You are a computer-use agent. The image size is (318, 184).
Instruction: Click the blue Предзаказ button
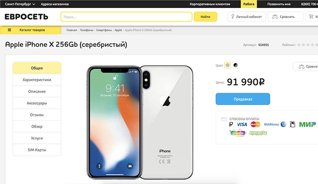243,99
